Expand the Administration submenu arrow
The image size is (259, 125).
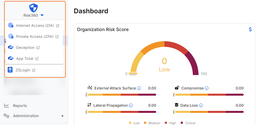click(x=62, y=116)
